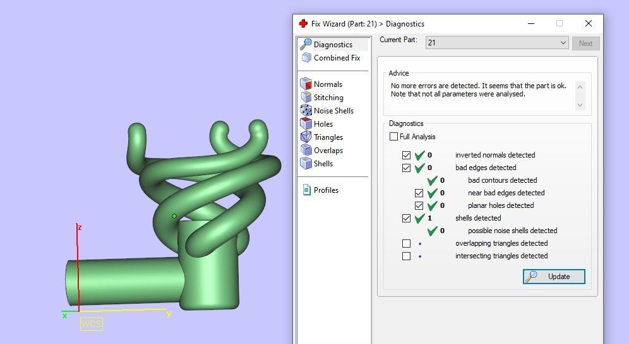This screenshot has height=344, width=629.
Task: Click the Profiles document icon
Action: 307,190
